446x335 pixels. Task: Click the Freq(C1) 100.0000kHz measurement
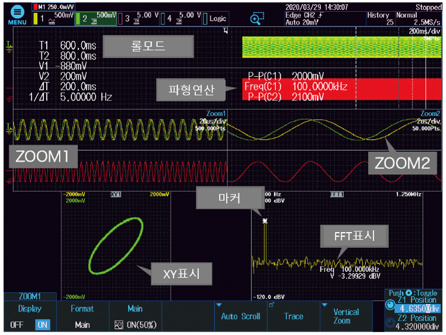[296, 86]
